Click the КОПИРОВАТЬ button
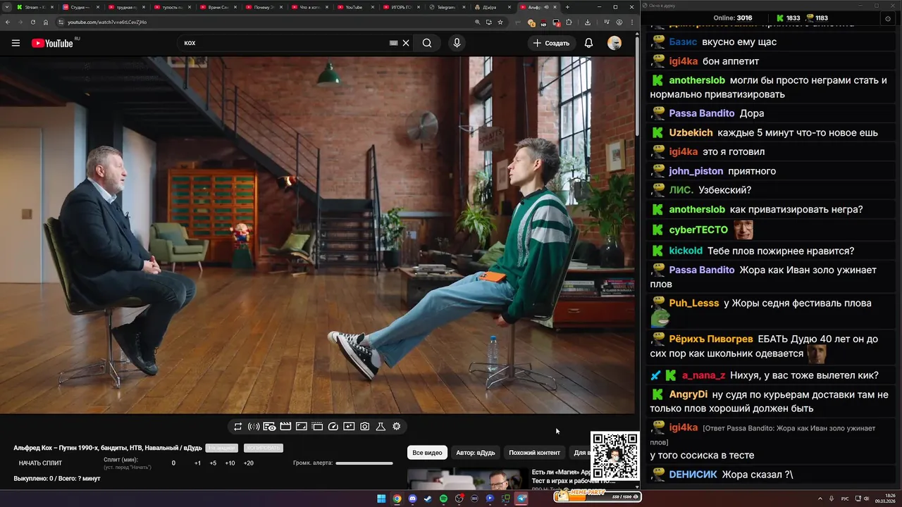 pos(264,448)
